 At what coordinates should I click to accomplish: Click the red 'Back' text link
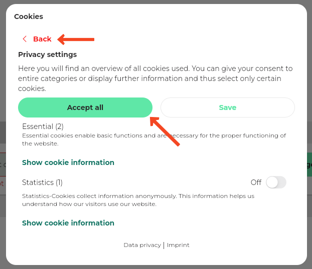(x=42, y=39)
